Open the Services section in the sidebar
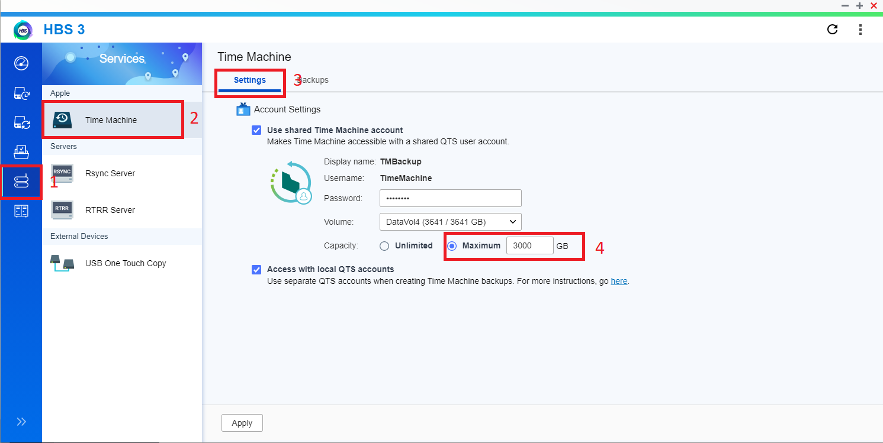883x443 pixels. point(21,182)
